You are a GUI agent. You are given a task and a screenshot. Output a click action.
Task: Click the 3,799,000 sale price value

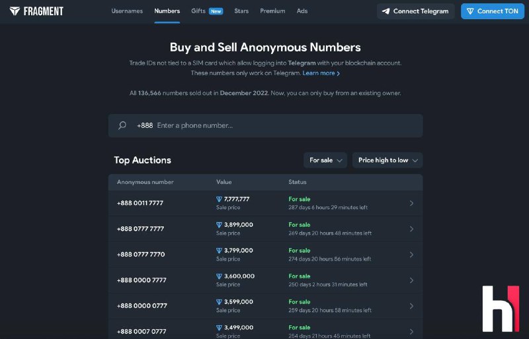[239, 251]
